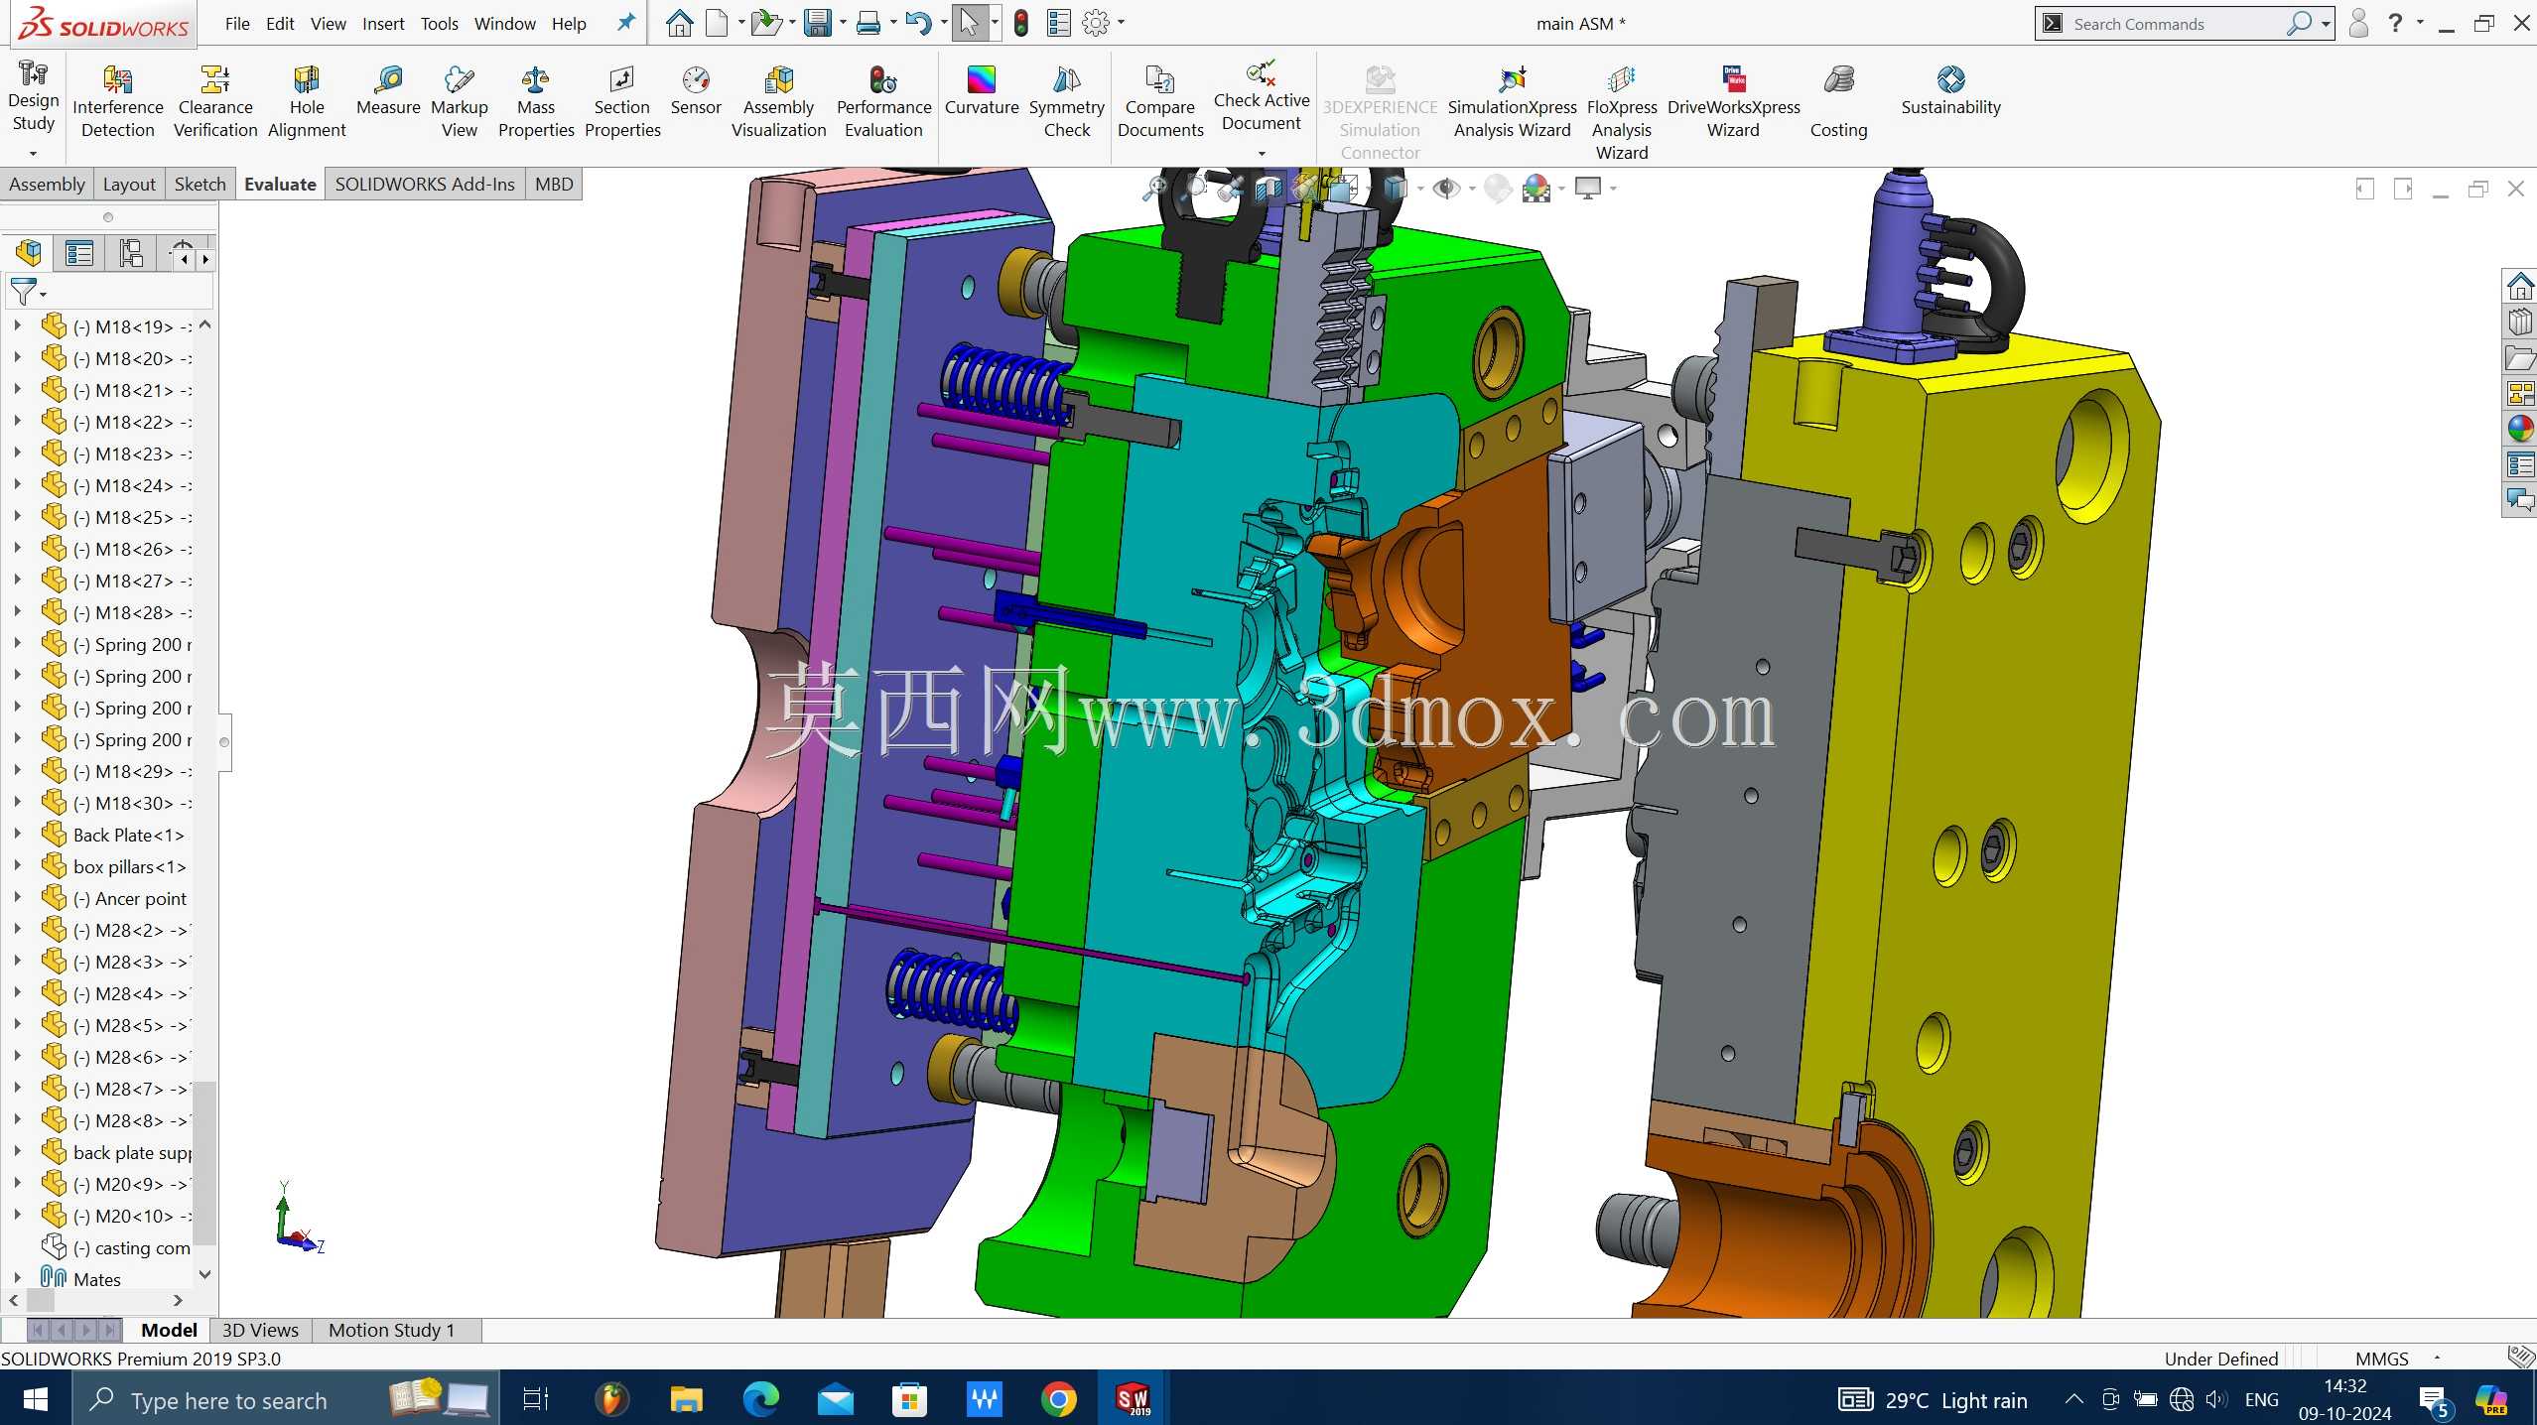Click Check Active Document
Viewport: 2537px width, 1425px height.
1262,96
